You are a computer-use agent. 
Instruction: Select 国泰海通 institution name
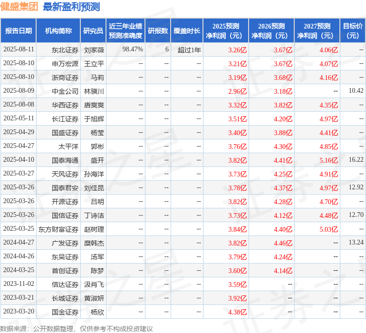click(65, 160)
